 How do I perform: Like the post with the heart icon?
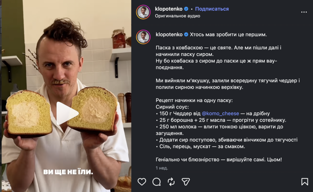point(142,181)
